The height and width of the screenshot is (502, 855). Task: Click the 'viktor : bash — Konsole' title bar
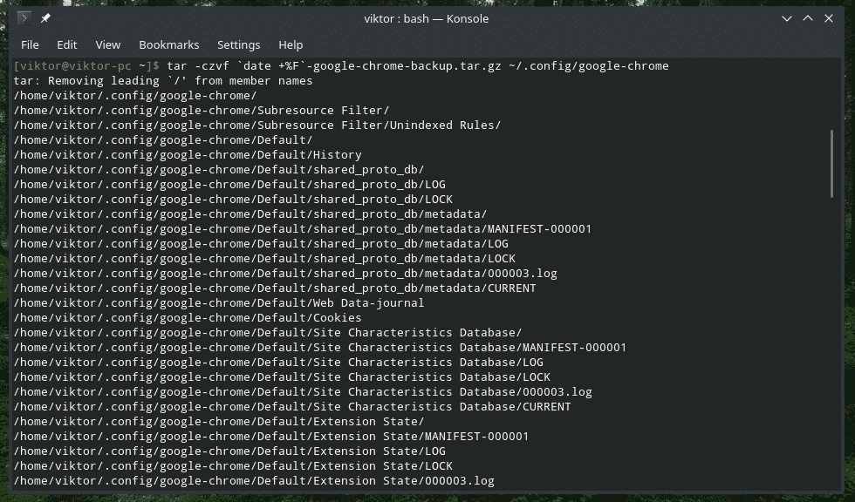pos(426,18)
